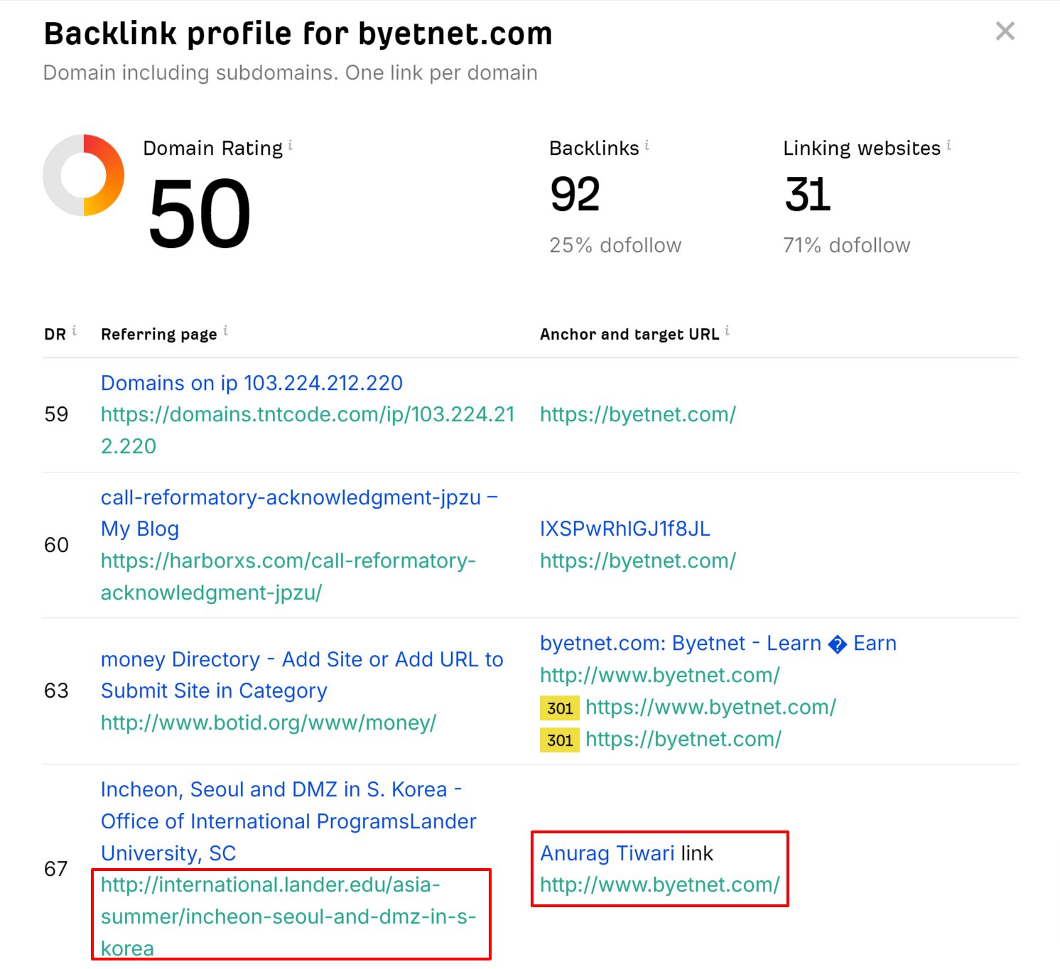Click the DR column info icon
The width and height of the screenshot is (1060, 969).
coord(74,331)
